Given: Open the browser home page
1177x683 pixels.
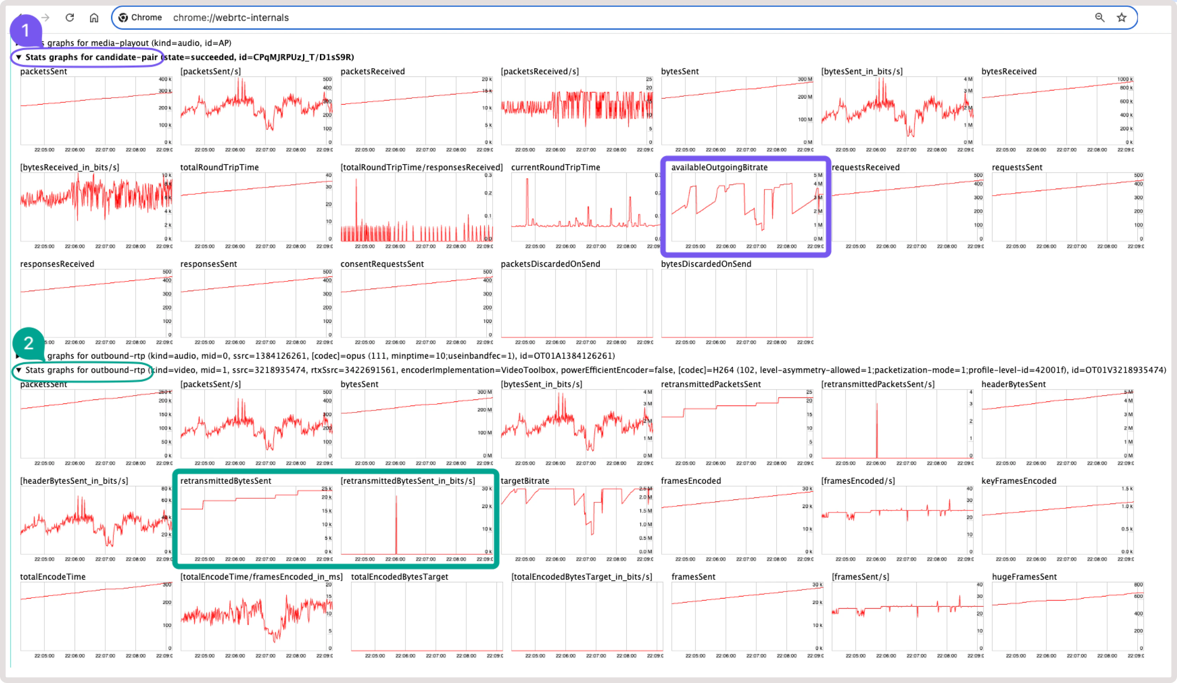Looking at the screenshot, I should click(94, 17).
